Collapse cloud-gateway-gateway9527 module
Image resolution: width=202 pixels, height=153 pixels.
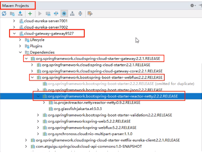pos(14,33)
